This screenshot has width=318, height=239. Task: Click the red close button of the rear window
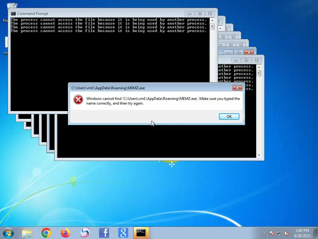[249, 52]
